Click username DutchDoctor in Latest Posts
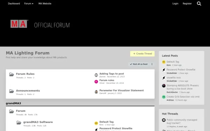This screenshot has width=210, height=131. (172, 92)
